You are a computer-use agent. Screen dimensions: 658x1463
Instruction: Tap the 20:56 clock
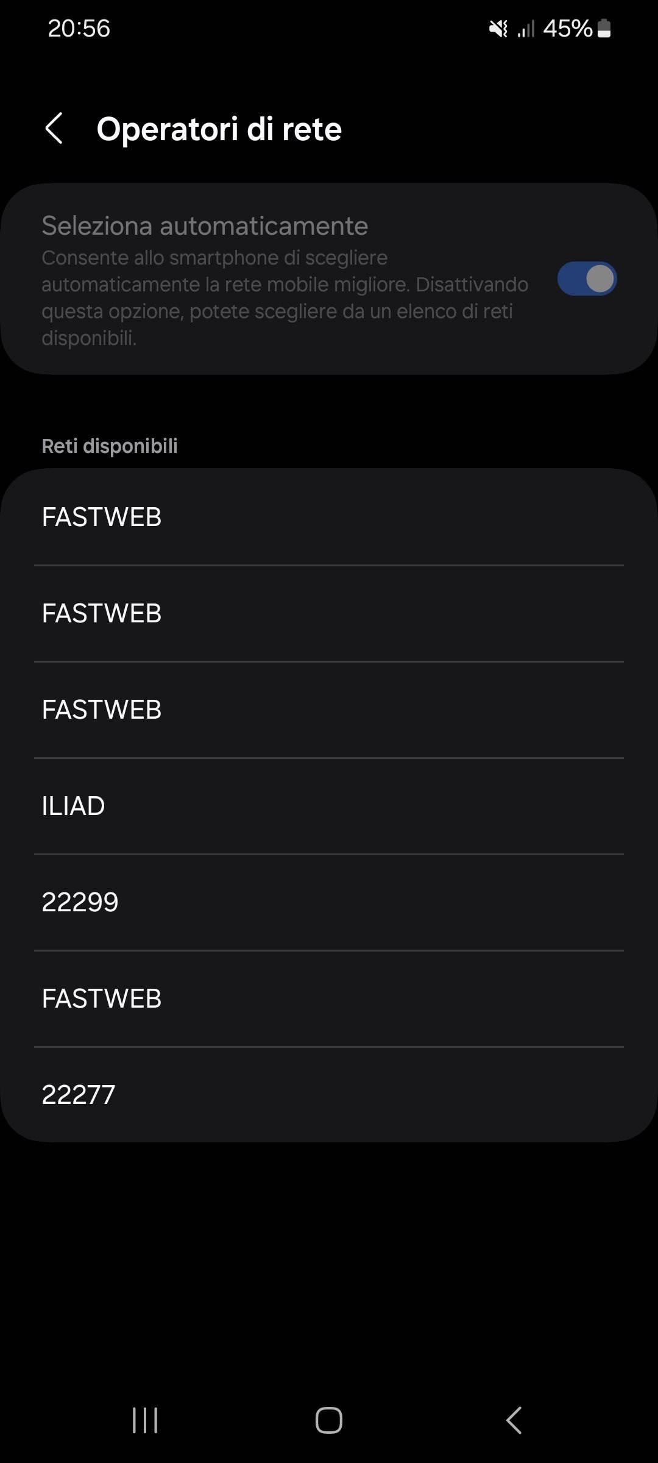pos(79,29)
